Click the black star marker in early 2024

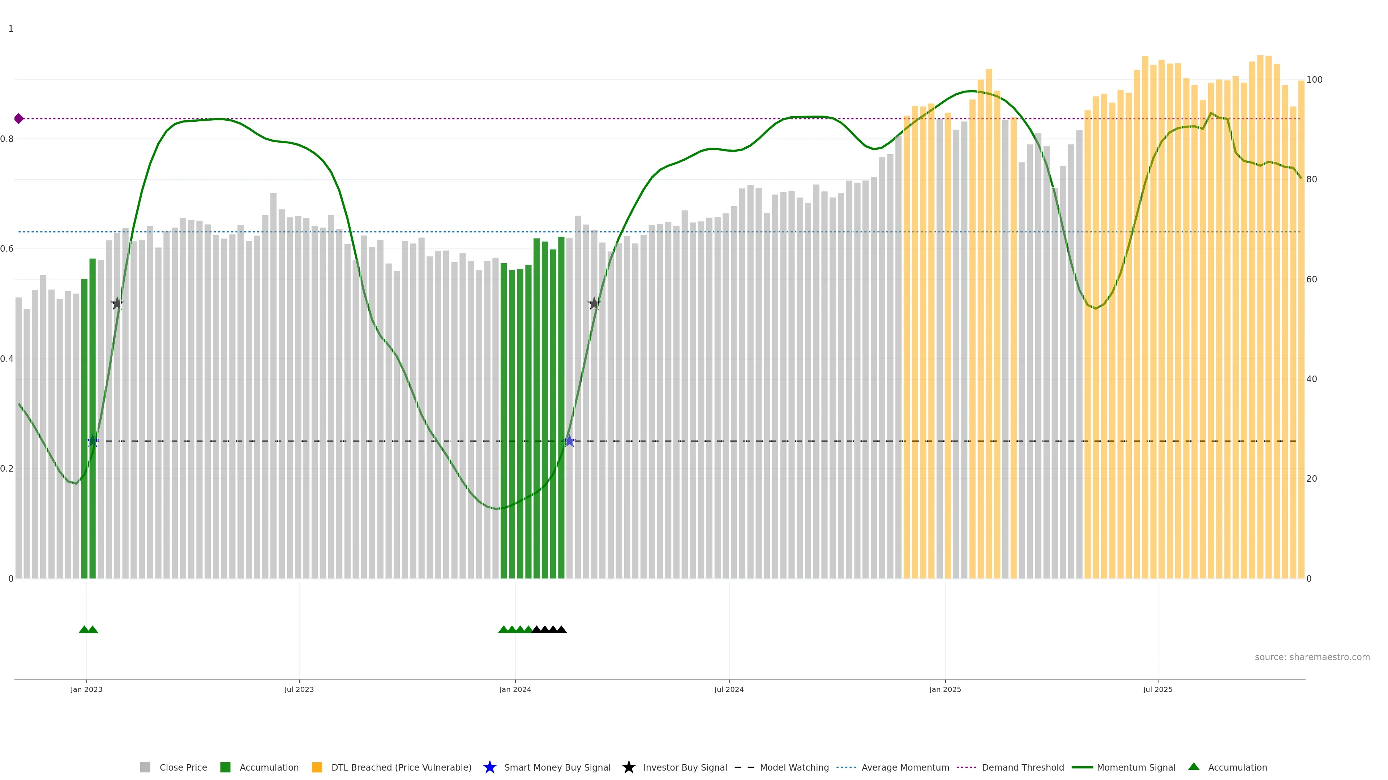[x=594, y=304]
